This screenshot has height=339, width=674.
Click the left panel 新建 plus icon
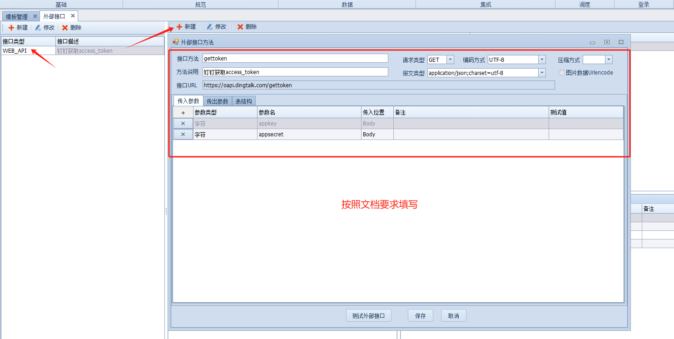11,28
